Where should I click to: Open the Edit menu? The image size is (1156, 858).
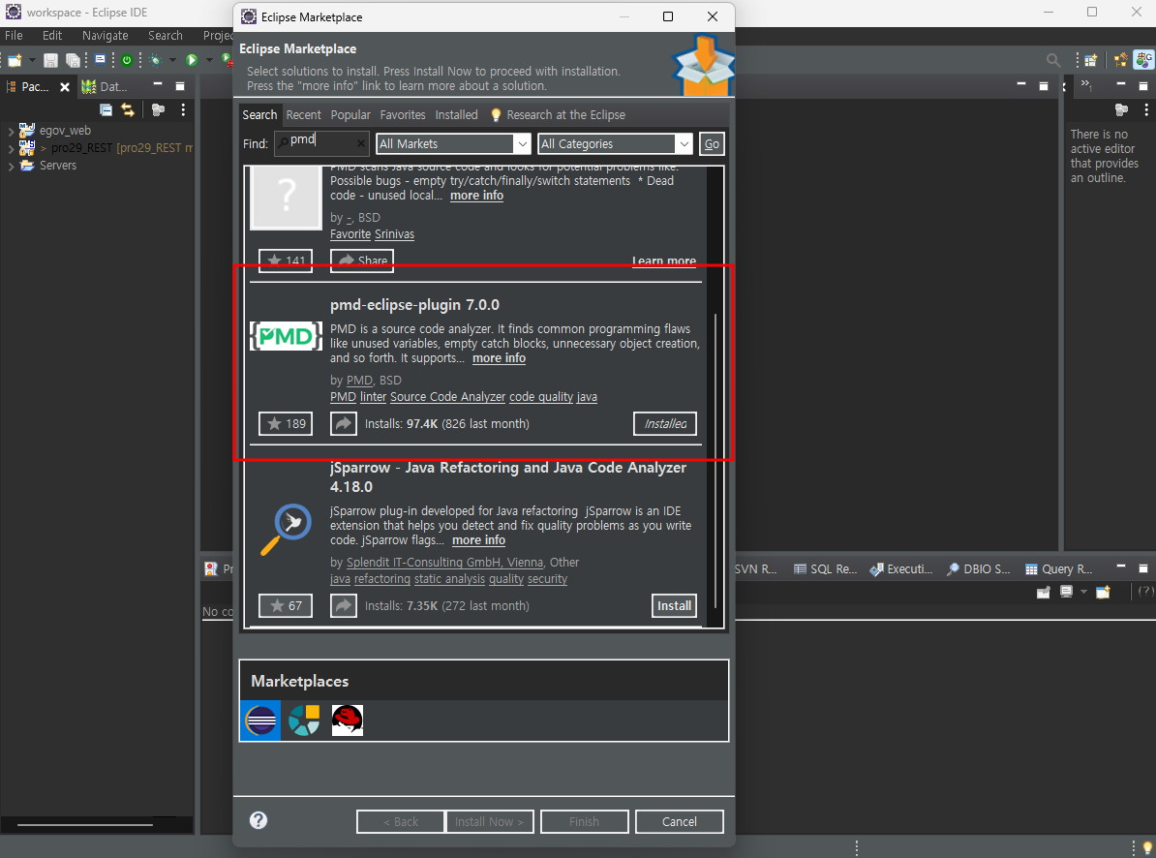click(x=51, y=36)
